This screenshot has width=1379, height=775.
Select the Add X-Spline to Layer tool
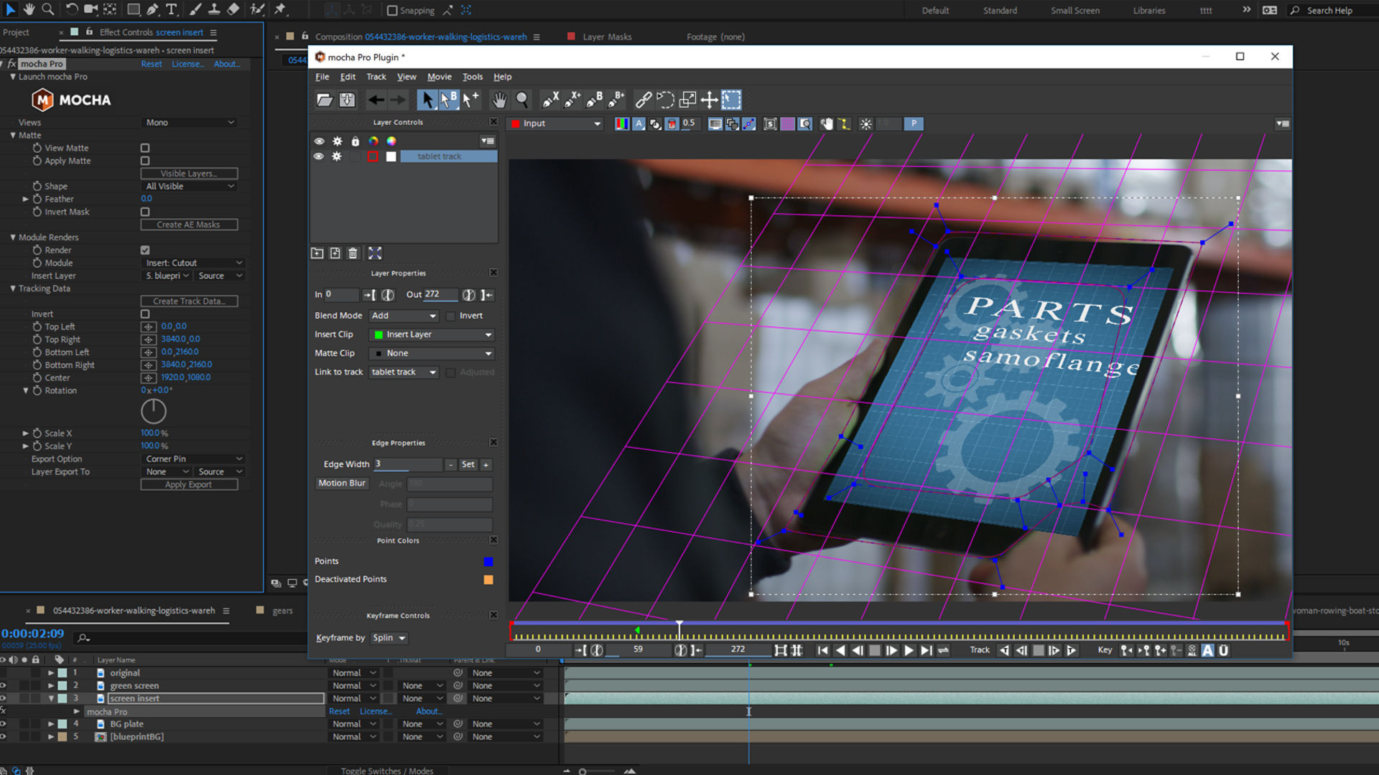tap(572, 100)
